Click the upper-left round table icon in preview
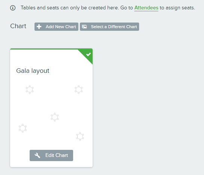This screenshot has height=175, width=204. coord(30,90)
